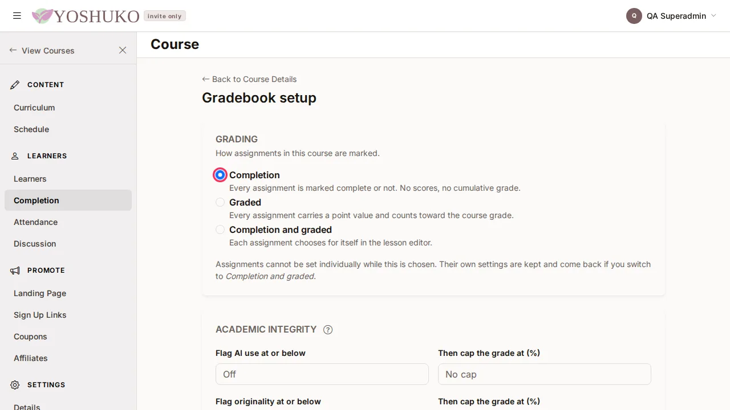Open Flag AI use at or below field
The image size is (730, 410).
click(x=322, y=374)
